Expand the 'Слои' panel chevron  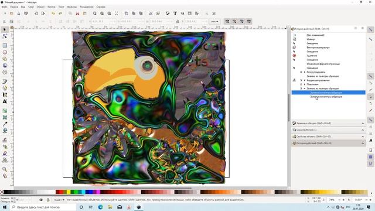[363, 130]
